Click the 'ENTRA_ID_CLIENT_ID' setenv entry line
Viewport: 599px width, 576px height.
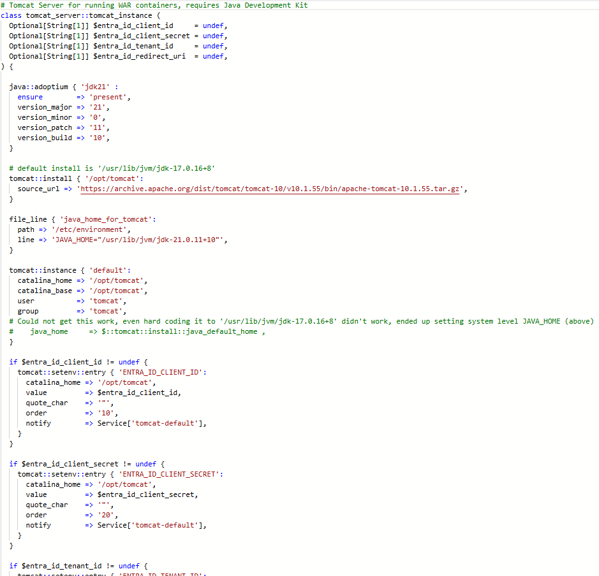pyautogui.click(x=112, y=372)
